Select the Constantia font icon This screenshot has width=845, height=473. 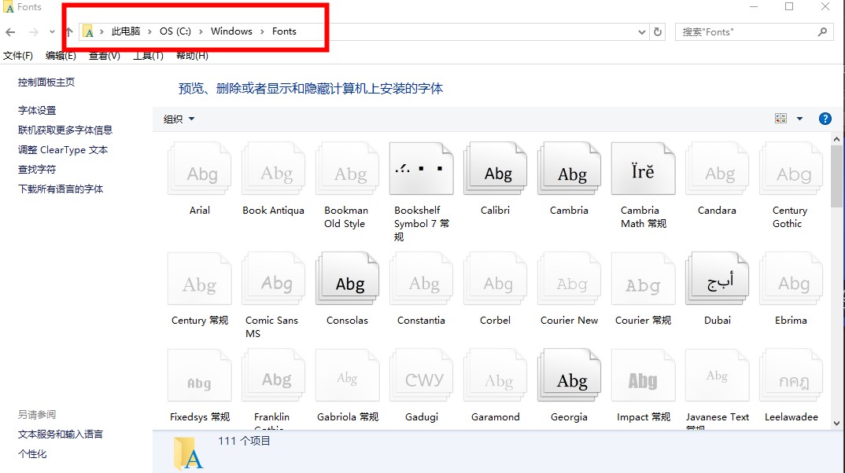click(422, 278)
